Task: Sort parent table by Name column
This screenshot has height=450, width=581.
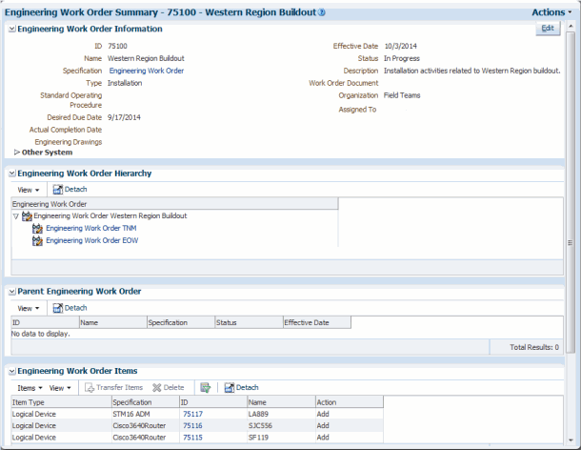Action: coord(113,323)
